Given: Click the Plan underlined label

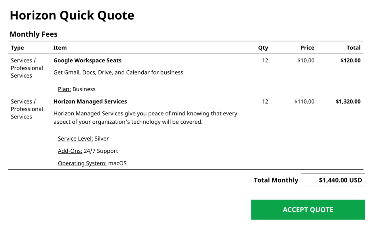Looking at the screenshot, I should [x=64, y=89].
